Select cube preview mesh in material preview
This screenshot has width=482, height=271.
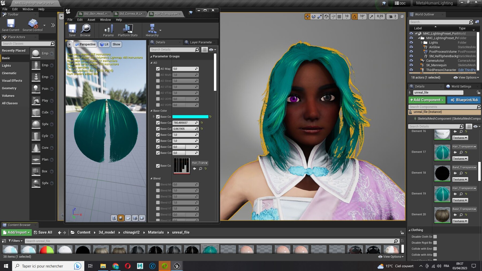pos(135,218)
